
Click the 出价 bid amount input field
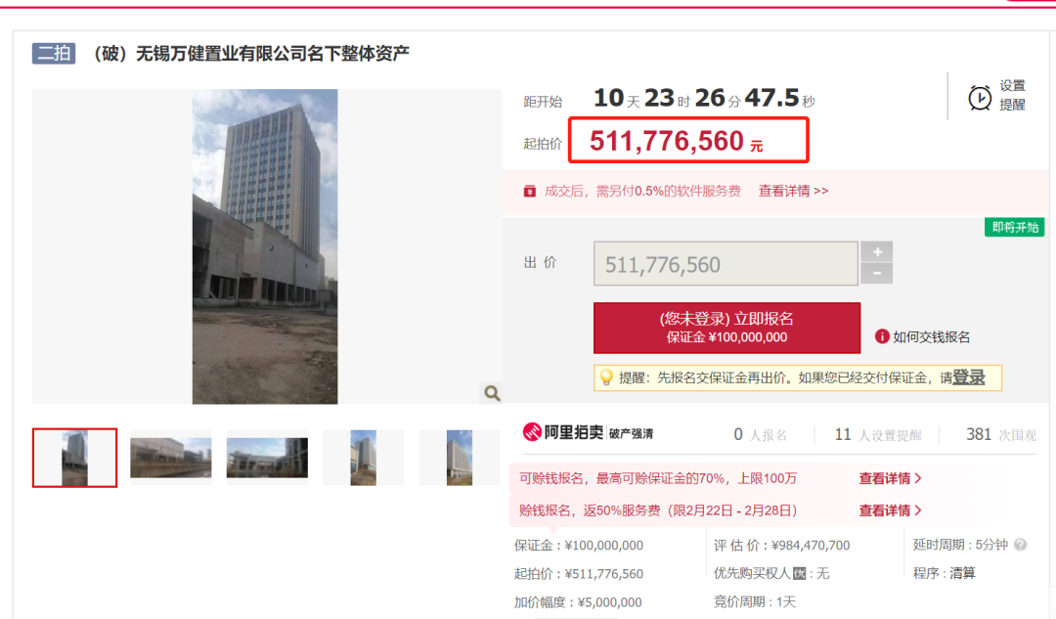(x=726, y=263)
